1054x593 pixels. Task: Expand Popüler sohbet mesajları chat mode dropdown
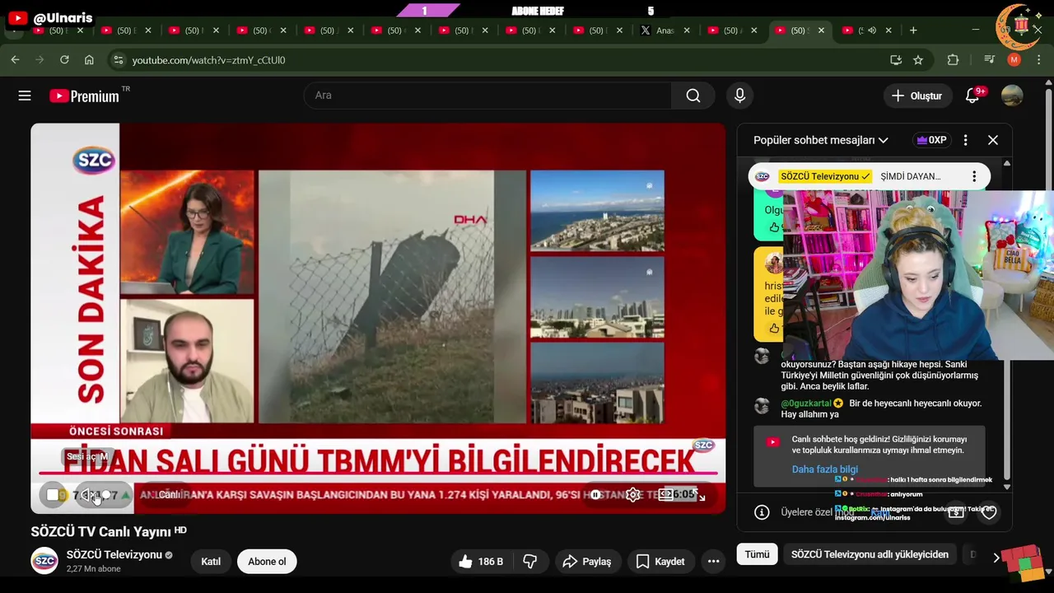tap(821, 140)
